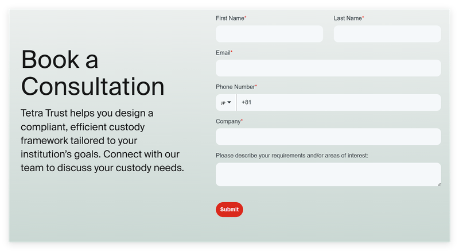Viewport: 459px width, 251px height.
Task: Click the First Name input field
Action: 269,34
